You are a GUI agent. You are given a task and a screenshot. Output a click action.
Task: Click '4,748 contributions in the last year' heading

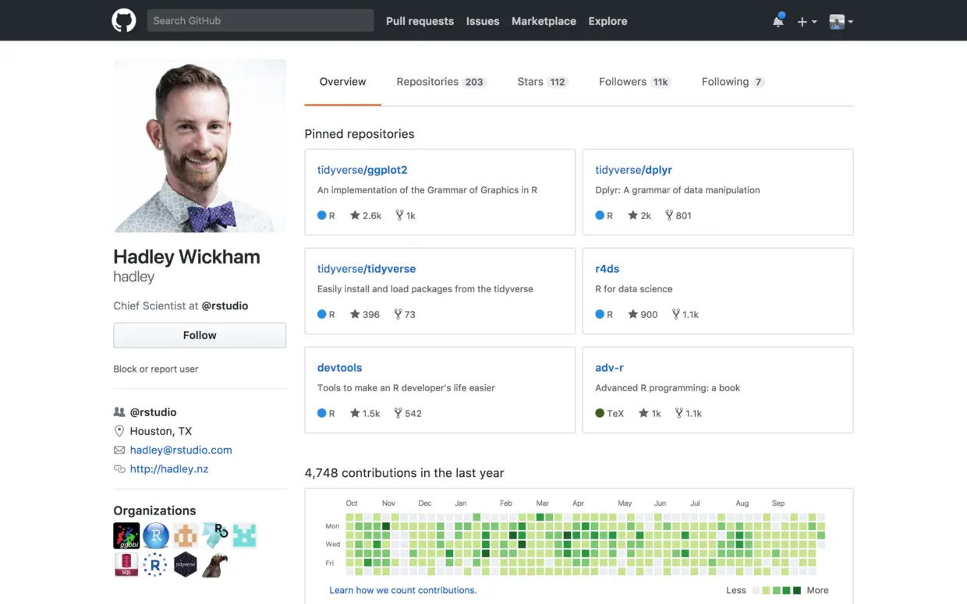click(404, 473)
